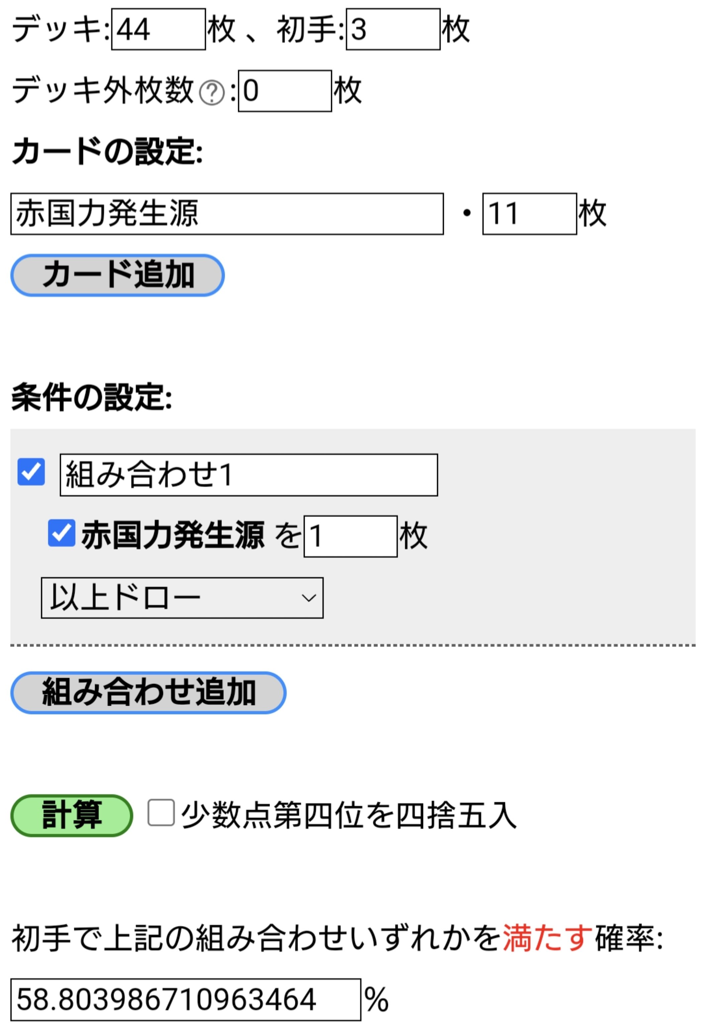Click the 組み合わせ1 name text field

pos(249,475)
